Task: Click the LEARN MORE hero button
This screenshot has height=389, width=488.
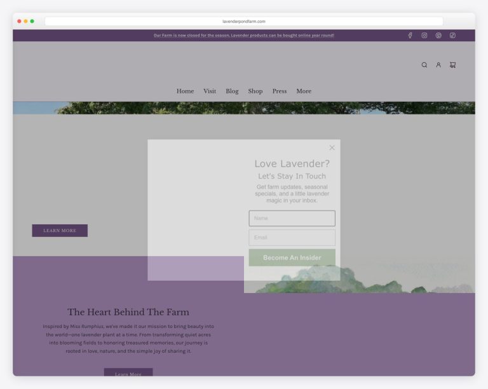Action: [x=60, y=231]
